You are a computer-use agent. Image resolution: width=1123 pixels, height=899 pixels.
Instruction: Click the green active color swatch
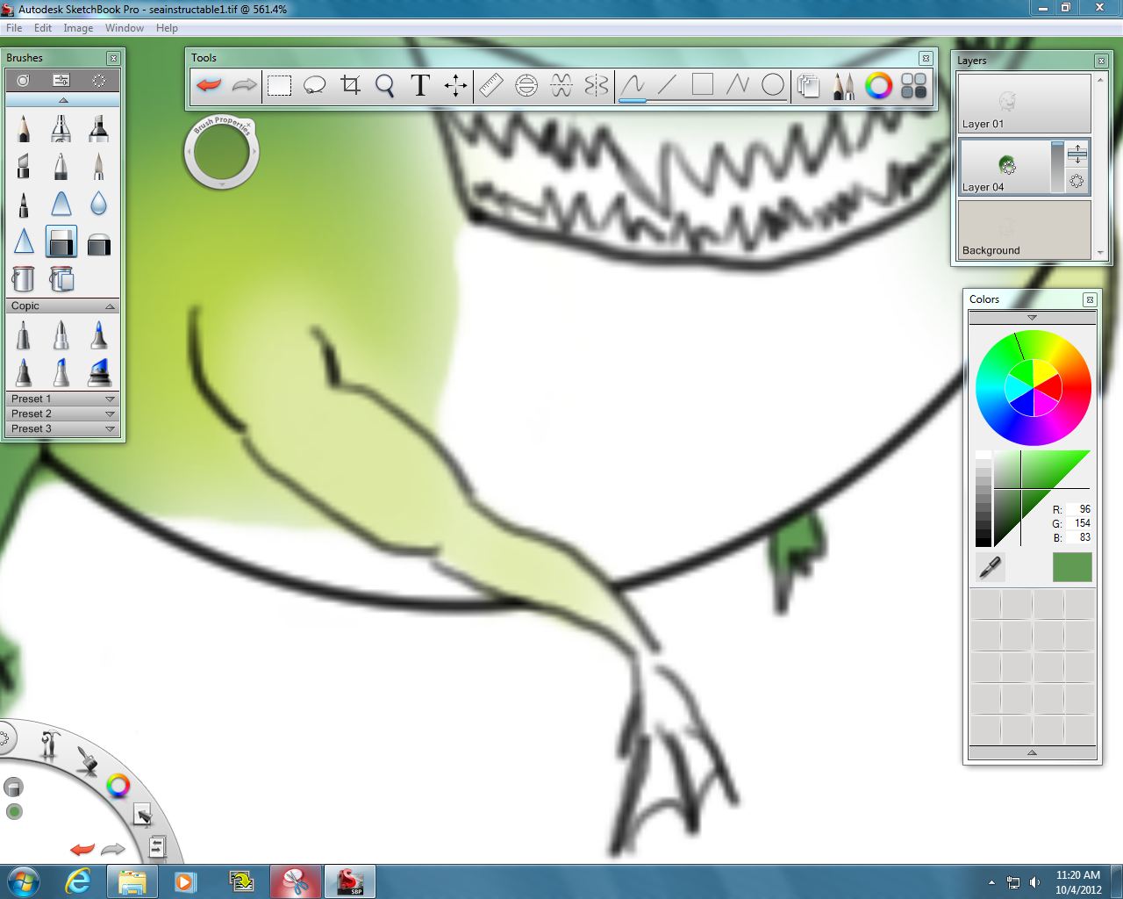(1070, 567)
